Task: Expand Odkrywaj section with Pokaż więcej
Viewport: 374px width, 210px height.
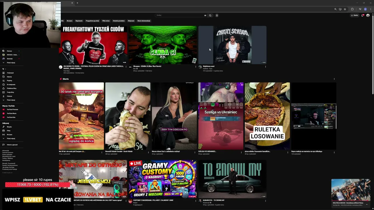Action: [11, 139]
